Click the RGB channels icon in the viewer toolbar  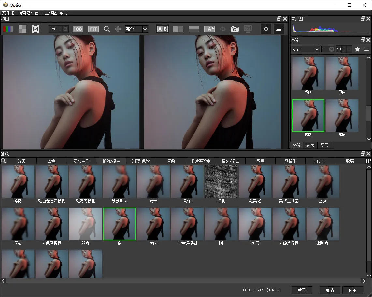point(8,29)
